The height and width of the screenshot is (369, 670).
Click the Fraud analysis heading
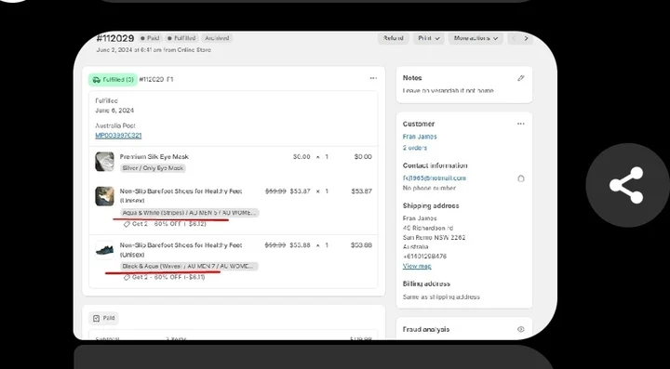click(x=425, y=329)
